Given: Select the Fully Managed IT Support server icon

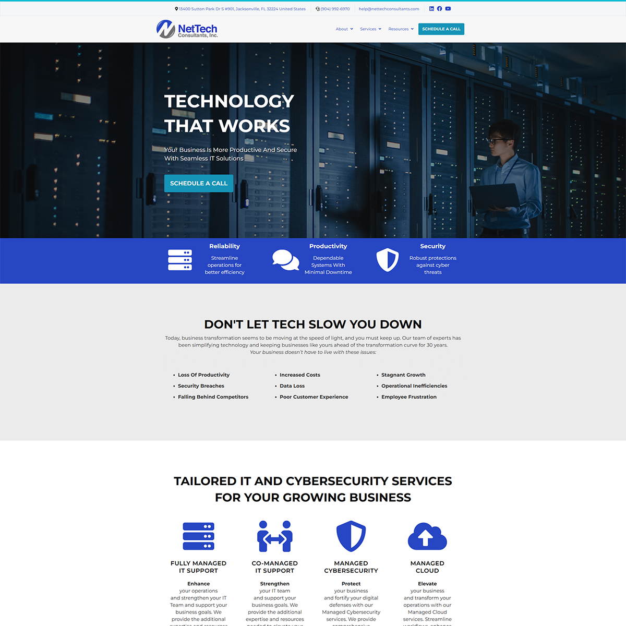Looking at the screenshot, I should click(198, 536).
